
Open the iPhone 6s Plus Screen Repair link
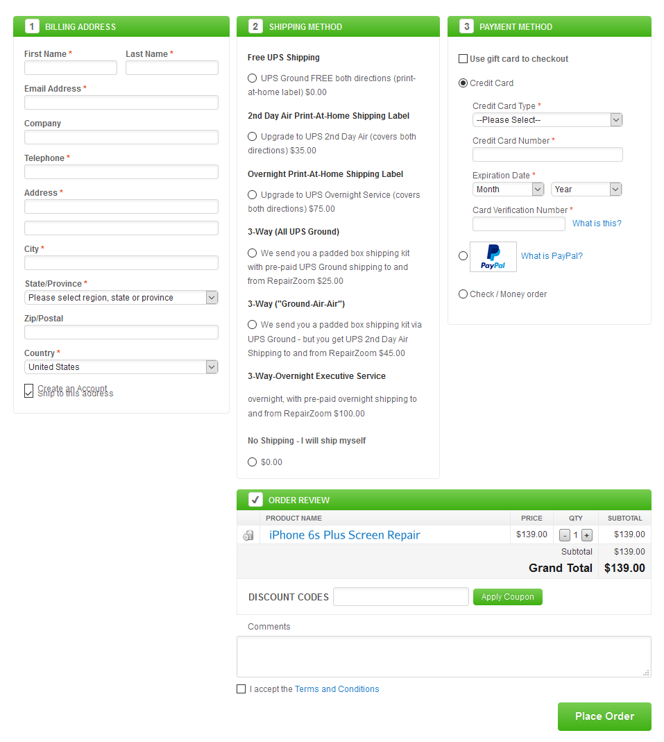tap(344, 535)
